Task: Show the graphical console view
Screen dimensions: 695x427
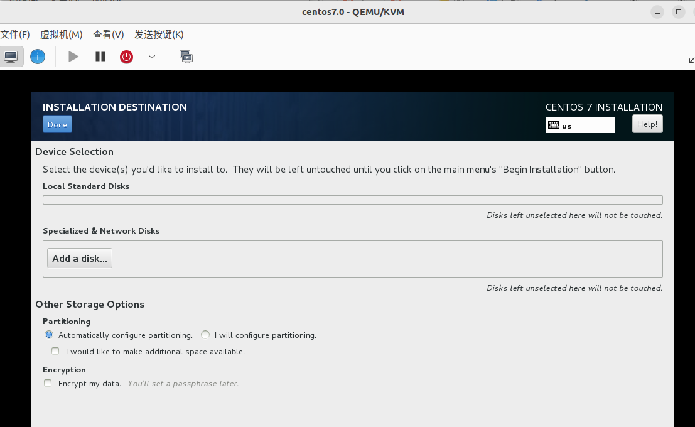Action: pyautogui.click(x=11, y=57)
